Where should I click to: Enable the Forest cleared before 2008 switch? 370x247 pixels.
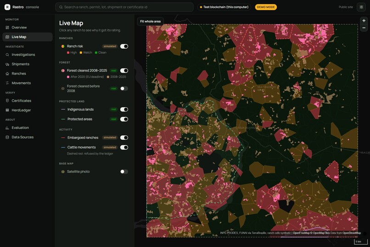pos(124,88)
